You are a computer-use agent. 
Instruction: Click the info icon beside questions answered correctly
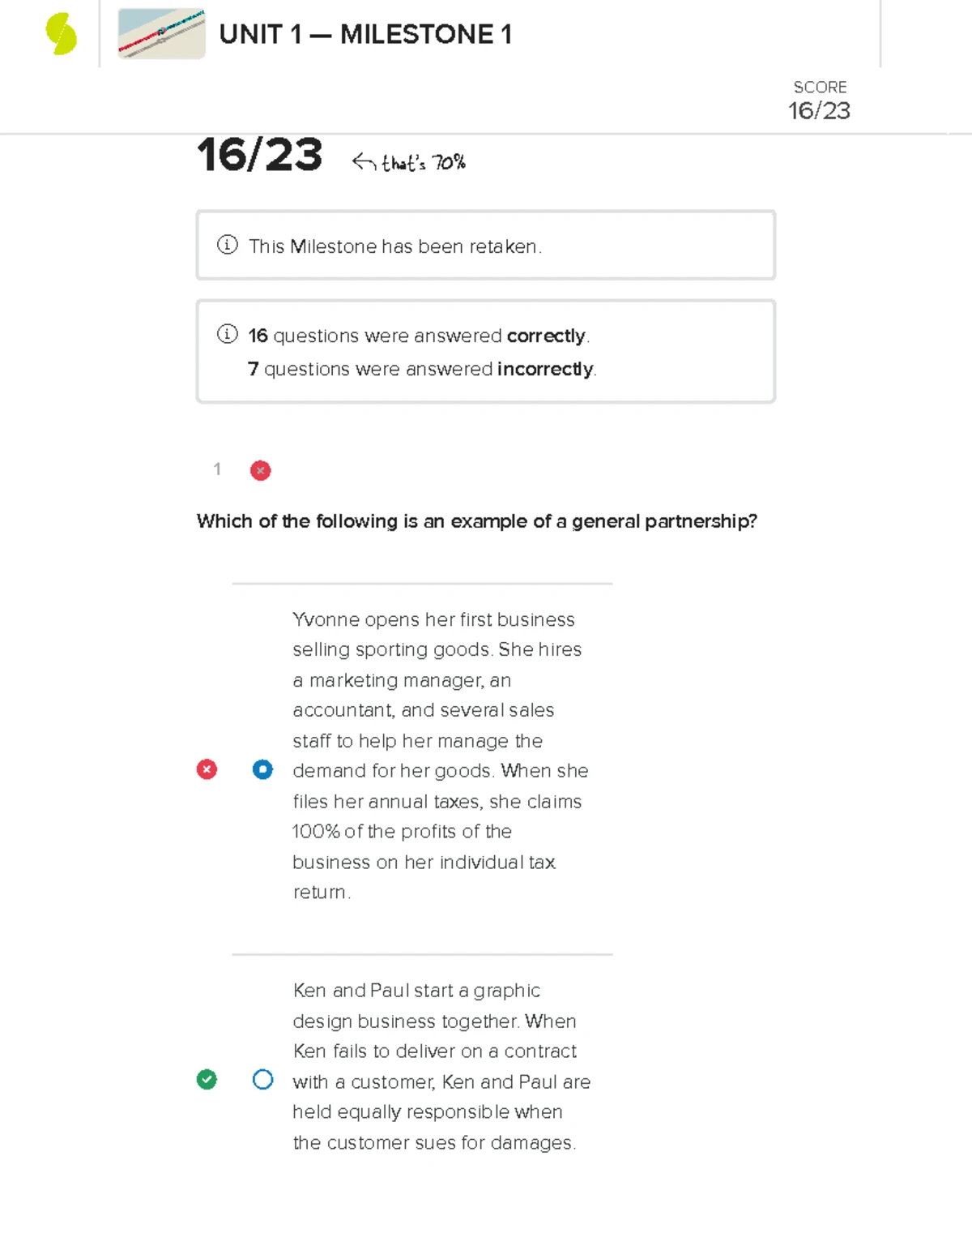[x=228, y=334]
